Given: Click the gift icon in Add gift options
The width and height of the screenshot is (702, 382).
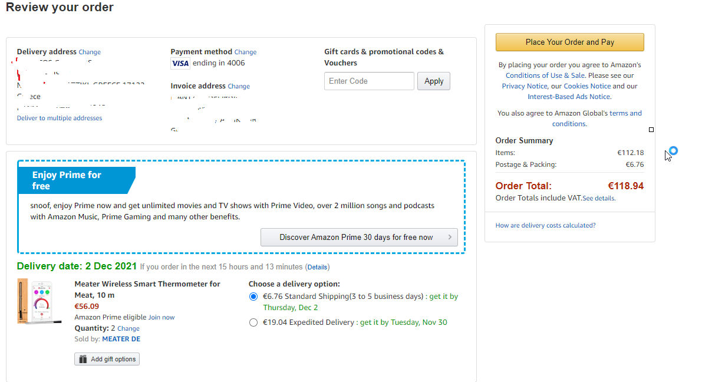Looking at the screenshot, I should pos(83,359).
